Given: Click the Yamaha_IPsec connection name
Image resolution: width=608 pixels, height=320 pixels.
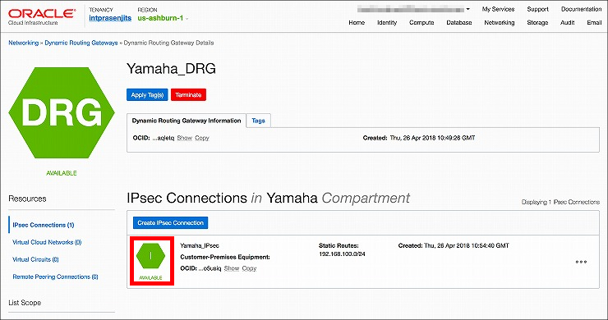Looking at the screenshot, I should point(200,245).
